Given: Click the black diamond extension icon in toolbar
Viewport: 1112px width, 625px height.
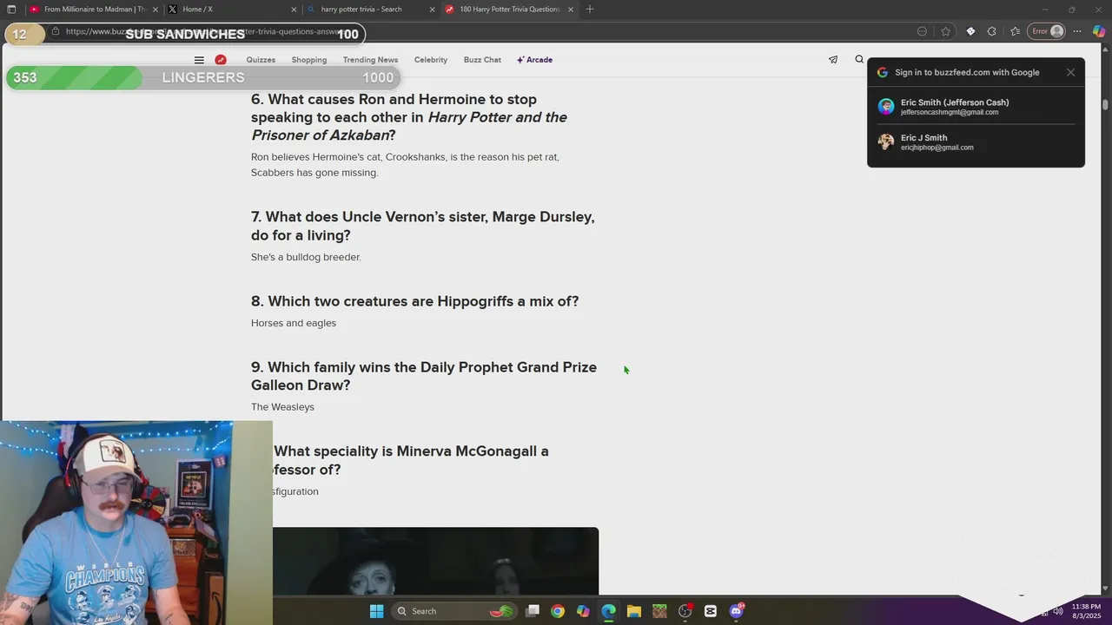Looking at the screenshot, I should point(970,31).
